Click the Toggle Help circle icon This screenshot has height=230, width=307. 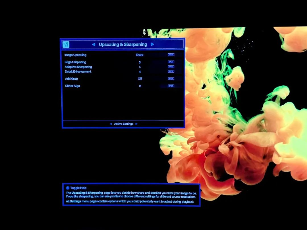68,188
